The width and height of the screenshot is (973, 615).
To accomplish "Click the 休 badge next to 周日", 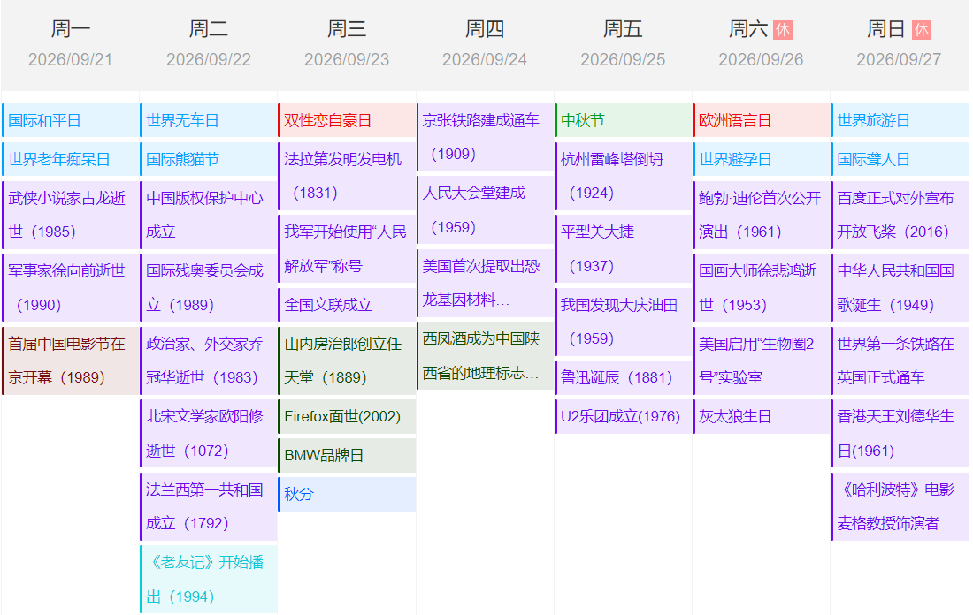I will pos(921,30).
